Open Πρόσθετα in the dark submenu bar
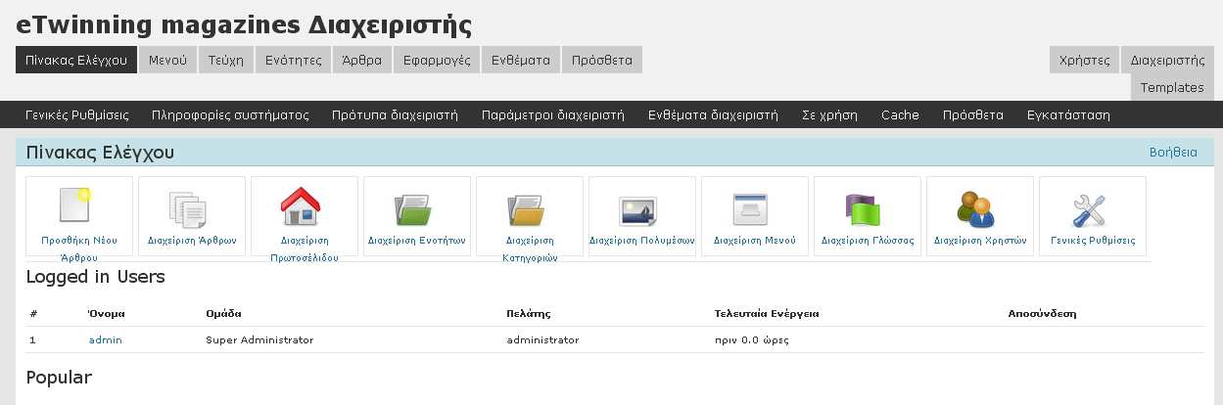Viewport: 1223px width, 405px height. [x=973, y=114]
